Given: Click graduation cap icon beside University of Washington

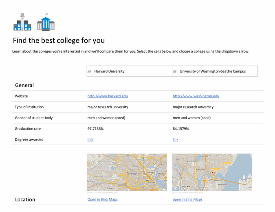Looking at the screenshot, I should [x=175, y=71].
